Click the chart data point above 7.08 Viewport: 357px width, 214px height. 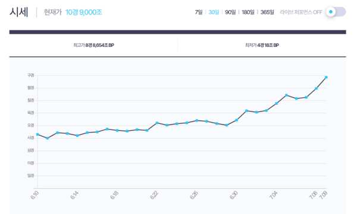317,88
